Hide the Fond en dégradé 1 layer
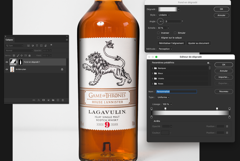 tap(7, 62)
